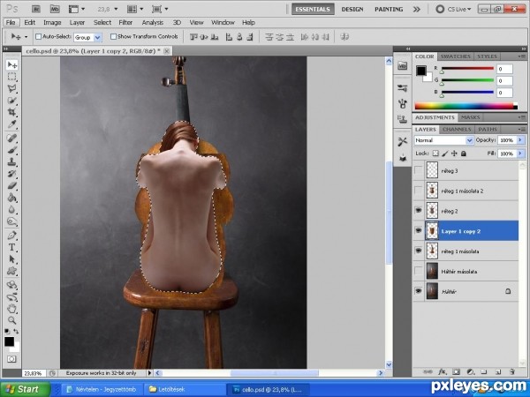The width and height of the screenshot is (530, 397).
Task: Switch to the Channels tab
Action: click(x=457, y=130)
